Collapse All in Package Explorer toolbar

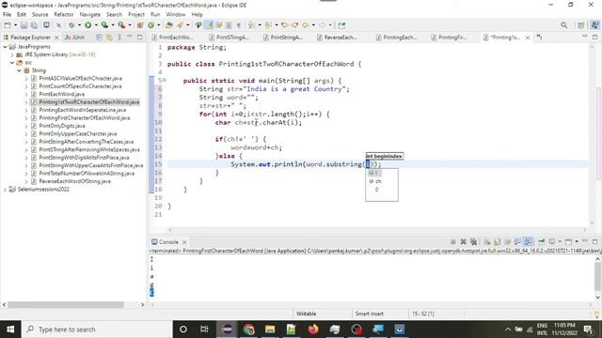[99, 38]
